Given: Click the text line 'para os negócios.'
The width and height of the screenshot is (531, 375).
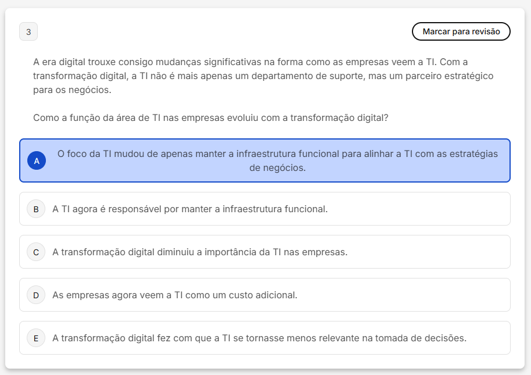Looking at the screenshot, I should [x=72, y=90].
